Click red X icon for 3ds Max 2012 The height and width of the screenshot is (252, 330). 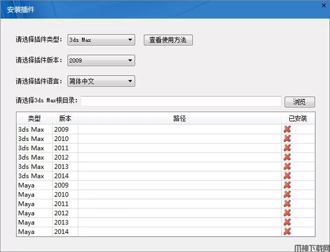[287, 157]
